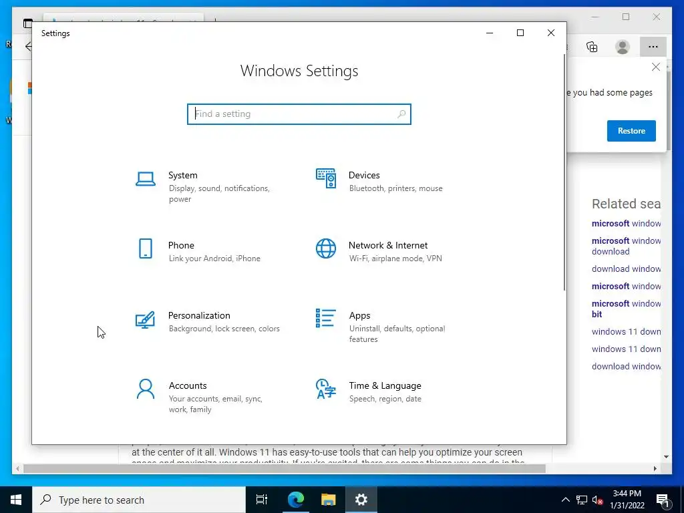
Task: Open the Windows Start menu
Action: [x=16, y=500]
